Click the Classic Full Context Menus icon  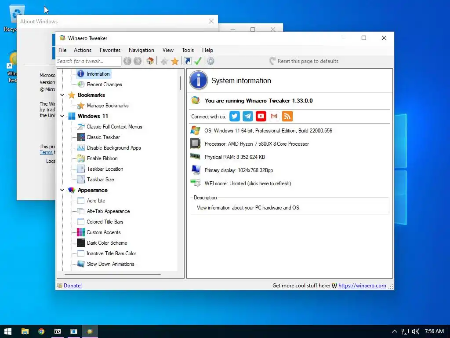point(81,126)
